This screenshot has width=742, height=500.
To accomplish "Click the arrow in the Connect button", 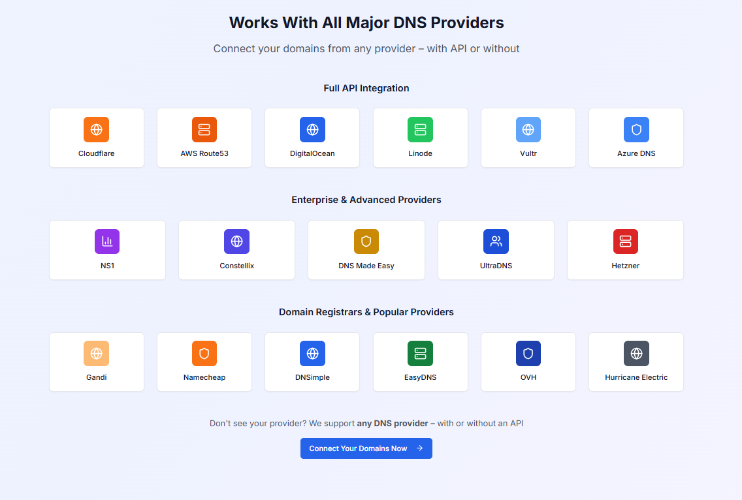I will (420, 448).
